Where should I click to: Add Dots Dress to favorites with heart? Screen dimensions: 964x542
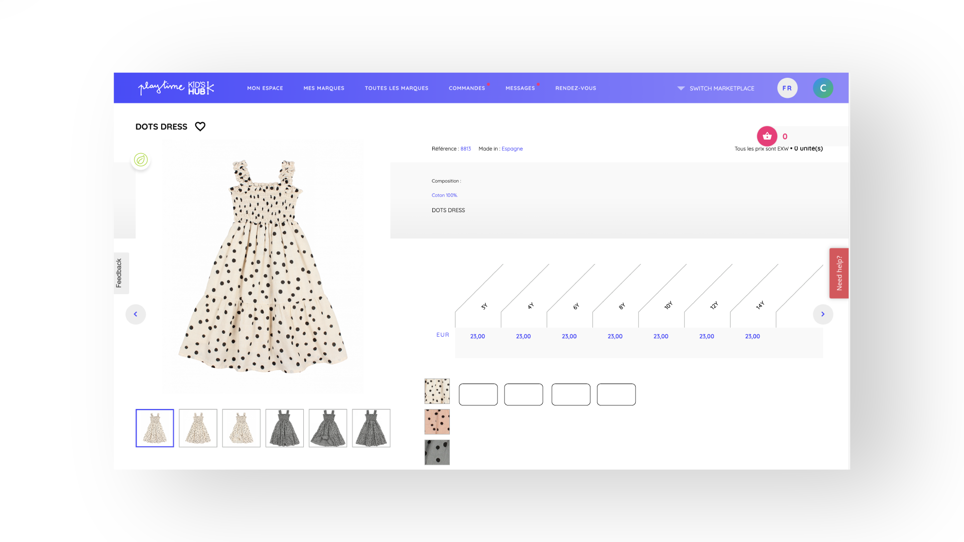(x=200, y=126)
